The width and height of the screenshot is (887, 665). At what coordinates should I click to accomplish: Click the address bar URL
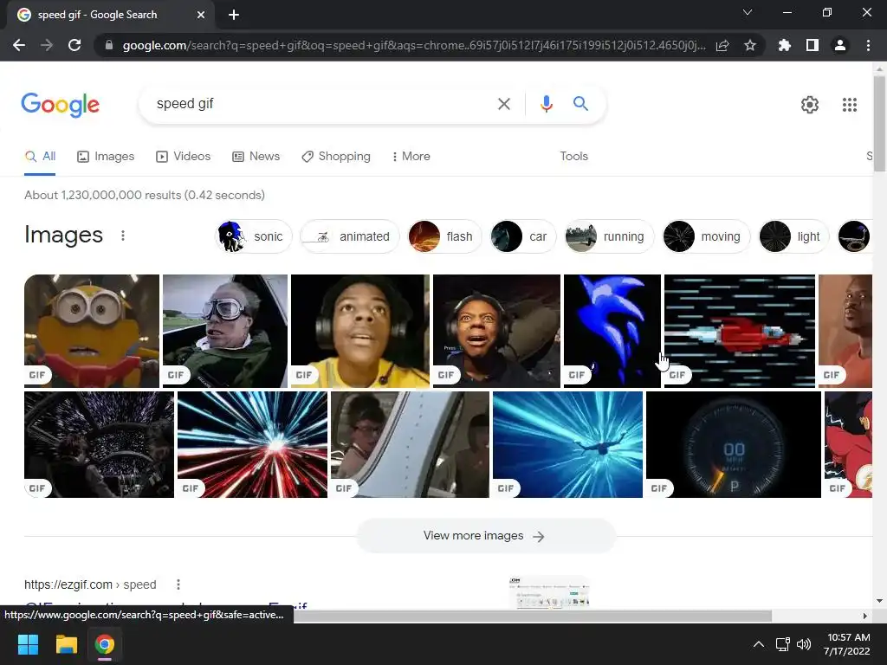pyautogui.click(x=414, y=45)
